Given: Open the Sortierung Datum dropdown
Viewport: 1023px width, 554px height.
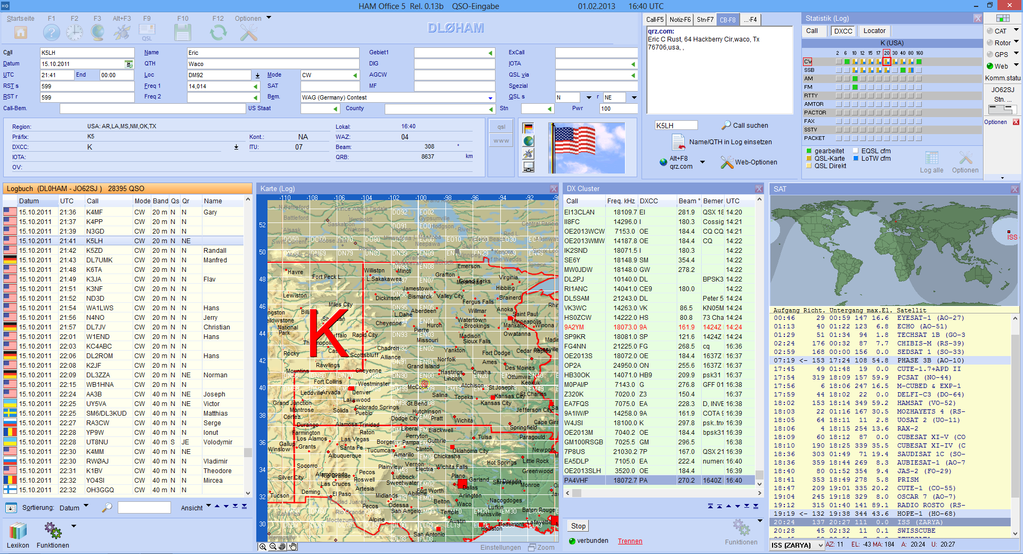Looking at the screenshot, I should pos(86,506).
